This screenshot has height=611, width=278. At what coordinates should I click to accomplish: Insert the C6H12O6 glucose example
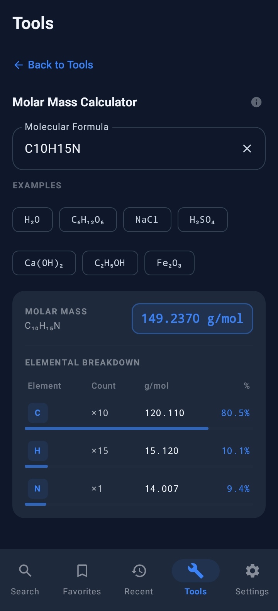(88, 220)
